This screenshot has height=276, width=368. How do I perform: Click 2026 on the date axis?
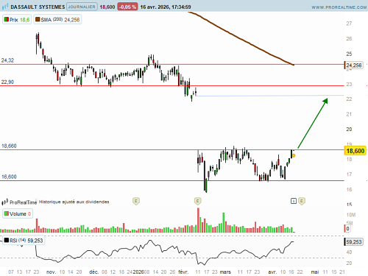tap(138, 272)
